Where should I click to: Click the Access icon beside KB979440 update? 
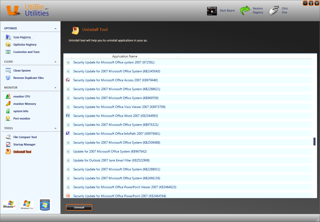pyautogui.click(x=68, y=80)
